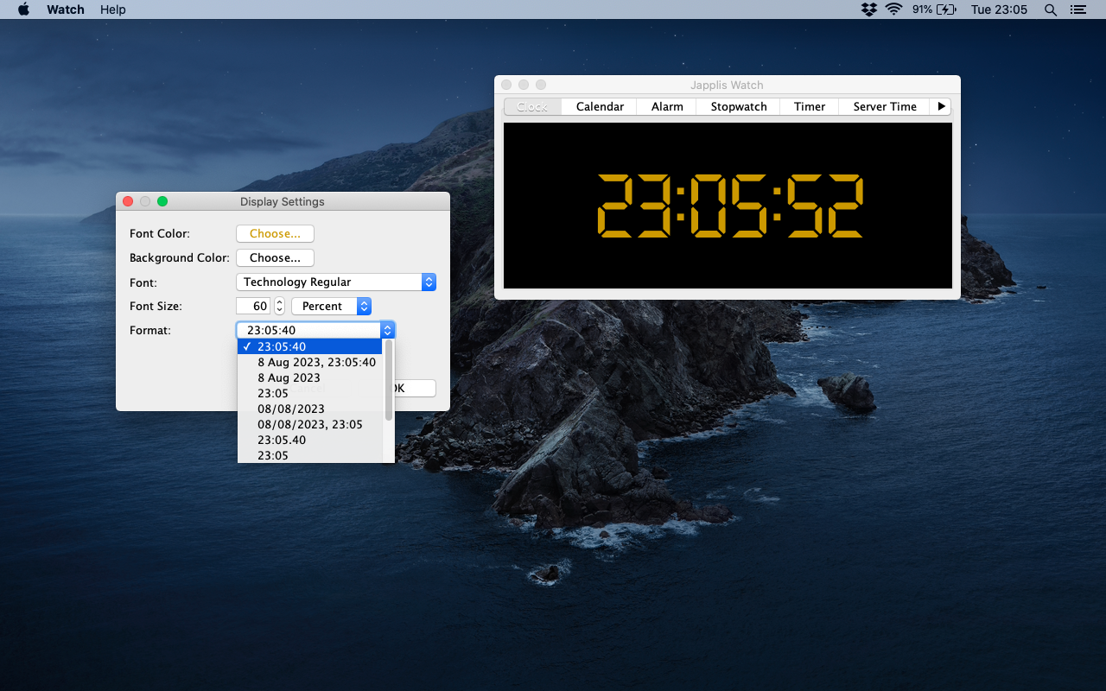Click the Font Size input field
1106x691 pixels.
pos(253,306)
